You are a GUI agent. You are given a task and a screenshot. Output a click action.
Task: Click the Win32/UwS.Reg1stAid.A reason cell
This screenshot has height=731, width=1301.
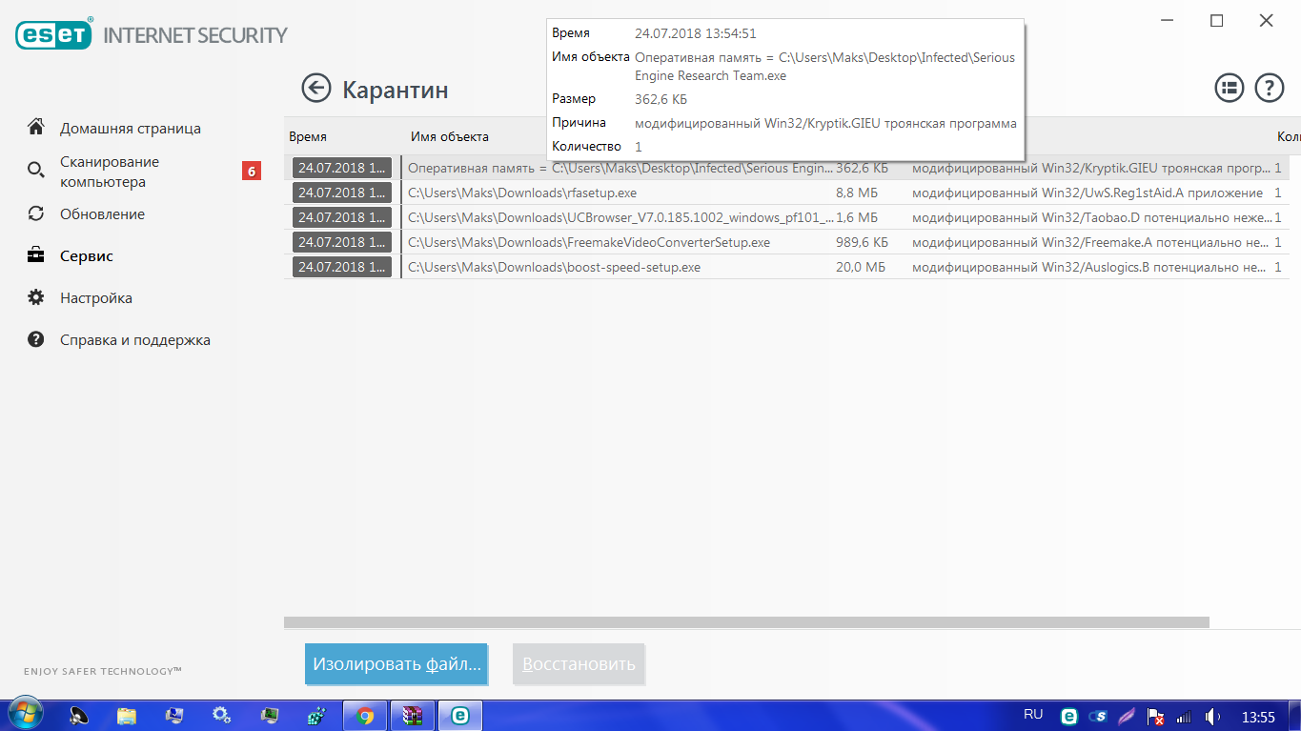point(1088,193)
